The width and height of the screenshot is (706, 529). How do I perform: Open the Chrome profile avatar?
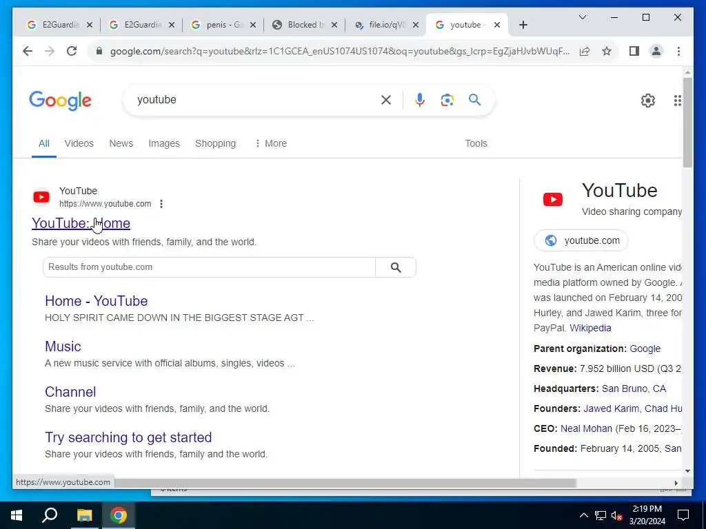pos(656,51)
